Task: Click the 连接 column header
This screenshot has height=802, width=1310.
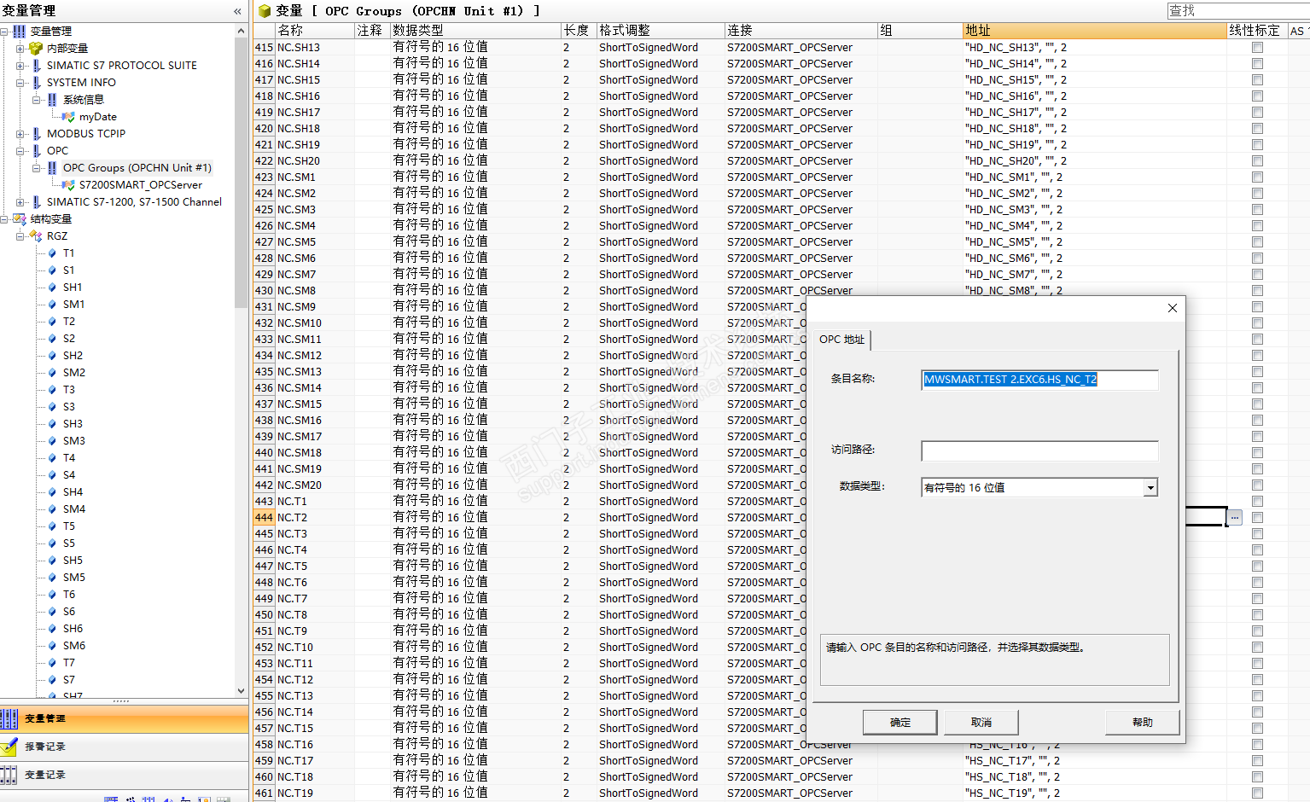Action: pyautogui.click(x=801, y=31)
